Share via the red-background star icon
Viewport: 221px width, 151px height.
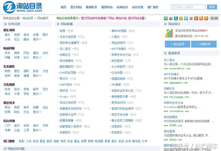coord(196,18)
